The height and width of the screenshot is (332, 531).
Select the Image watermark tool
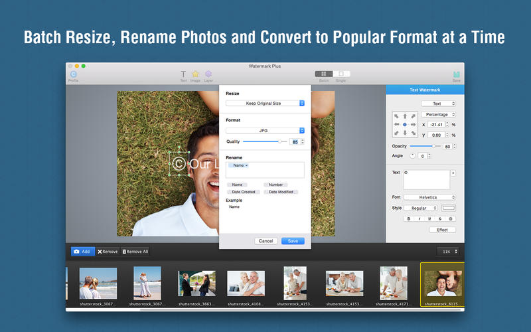point(195,75)
